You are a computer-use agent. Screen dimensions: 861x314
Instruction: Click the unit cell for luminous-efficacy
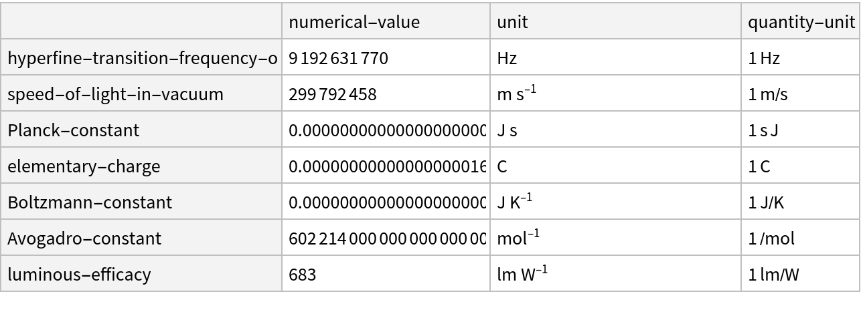coord(615,274)
